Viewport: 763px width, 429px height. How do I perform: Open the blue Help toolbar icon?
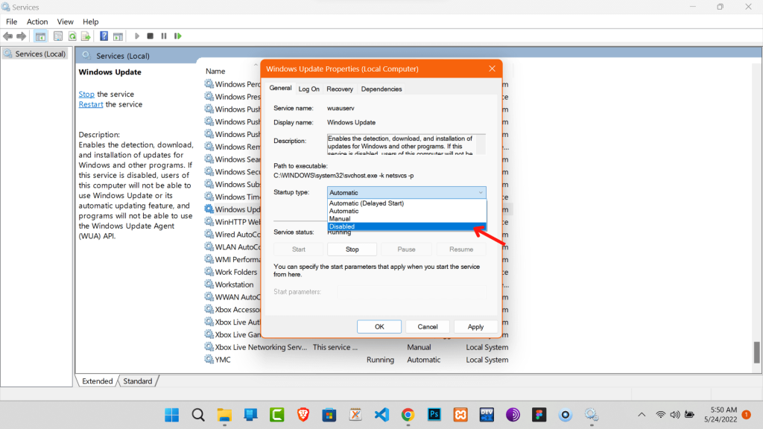point(104,36)
